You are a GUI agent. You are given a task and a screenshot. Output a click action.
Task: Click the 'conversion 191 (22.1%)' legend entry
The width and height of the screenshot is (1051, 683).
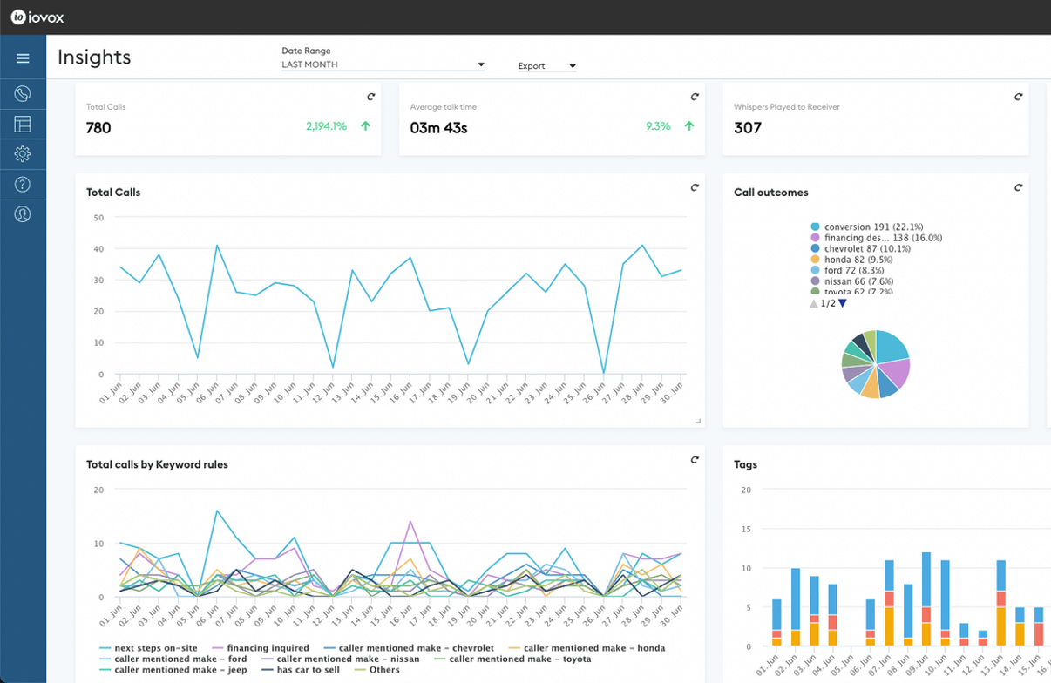(872, 227)
